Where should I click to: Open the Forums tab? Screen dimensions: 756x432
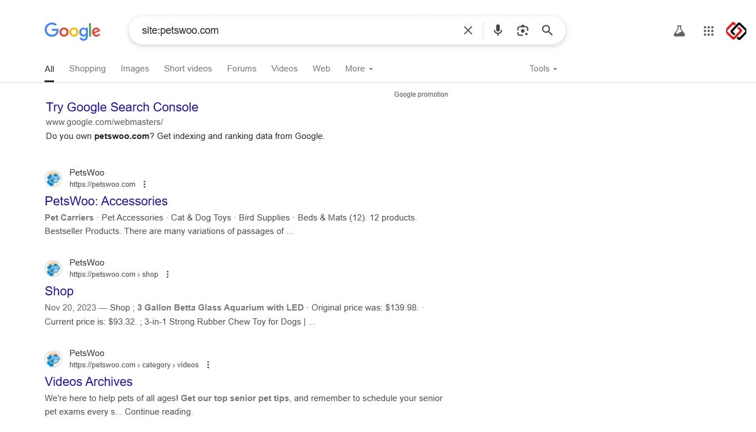pyautogui.click(x=242, y=69)
